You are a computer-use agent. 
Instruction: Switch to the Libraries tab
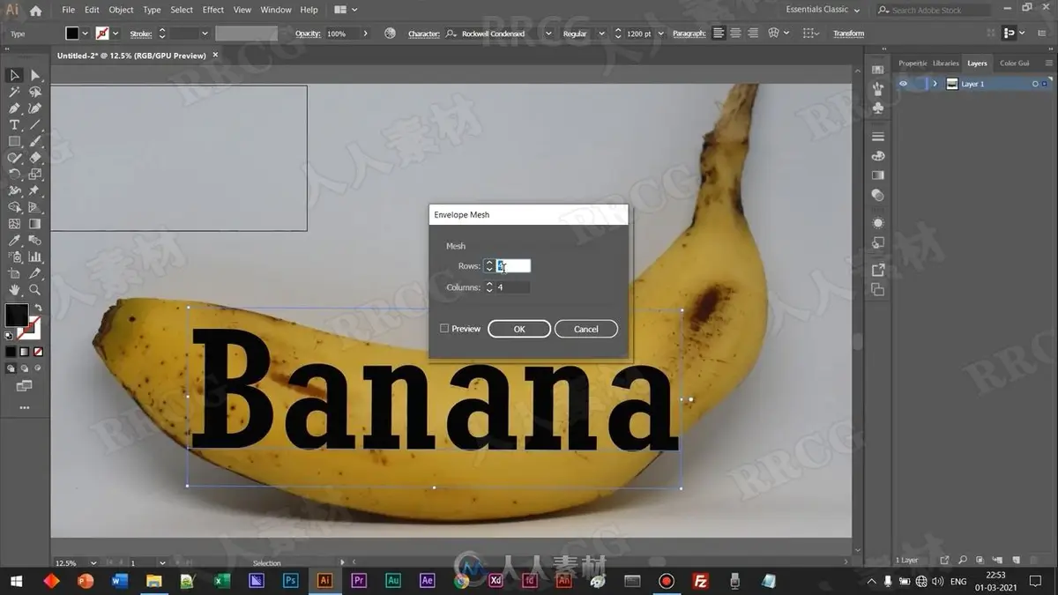(x=945, y=63)
